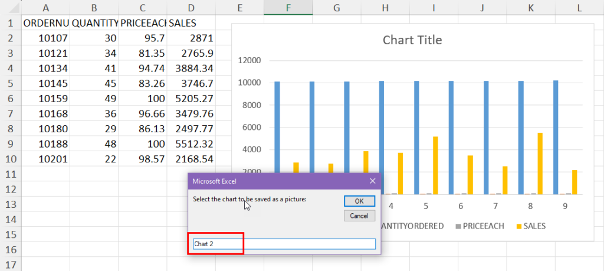Select price cell 81.35
The image size is (604, 271).
coord(143,53)
